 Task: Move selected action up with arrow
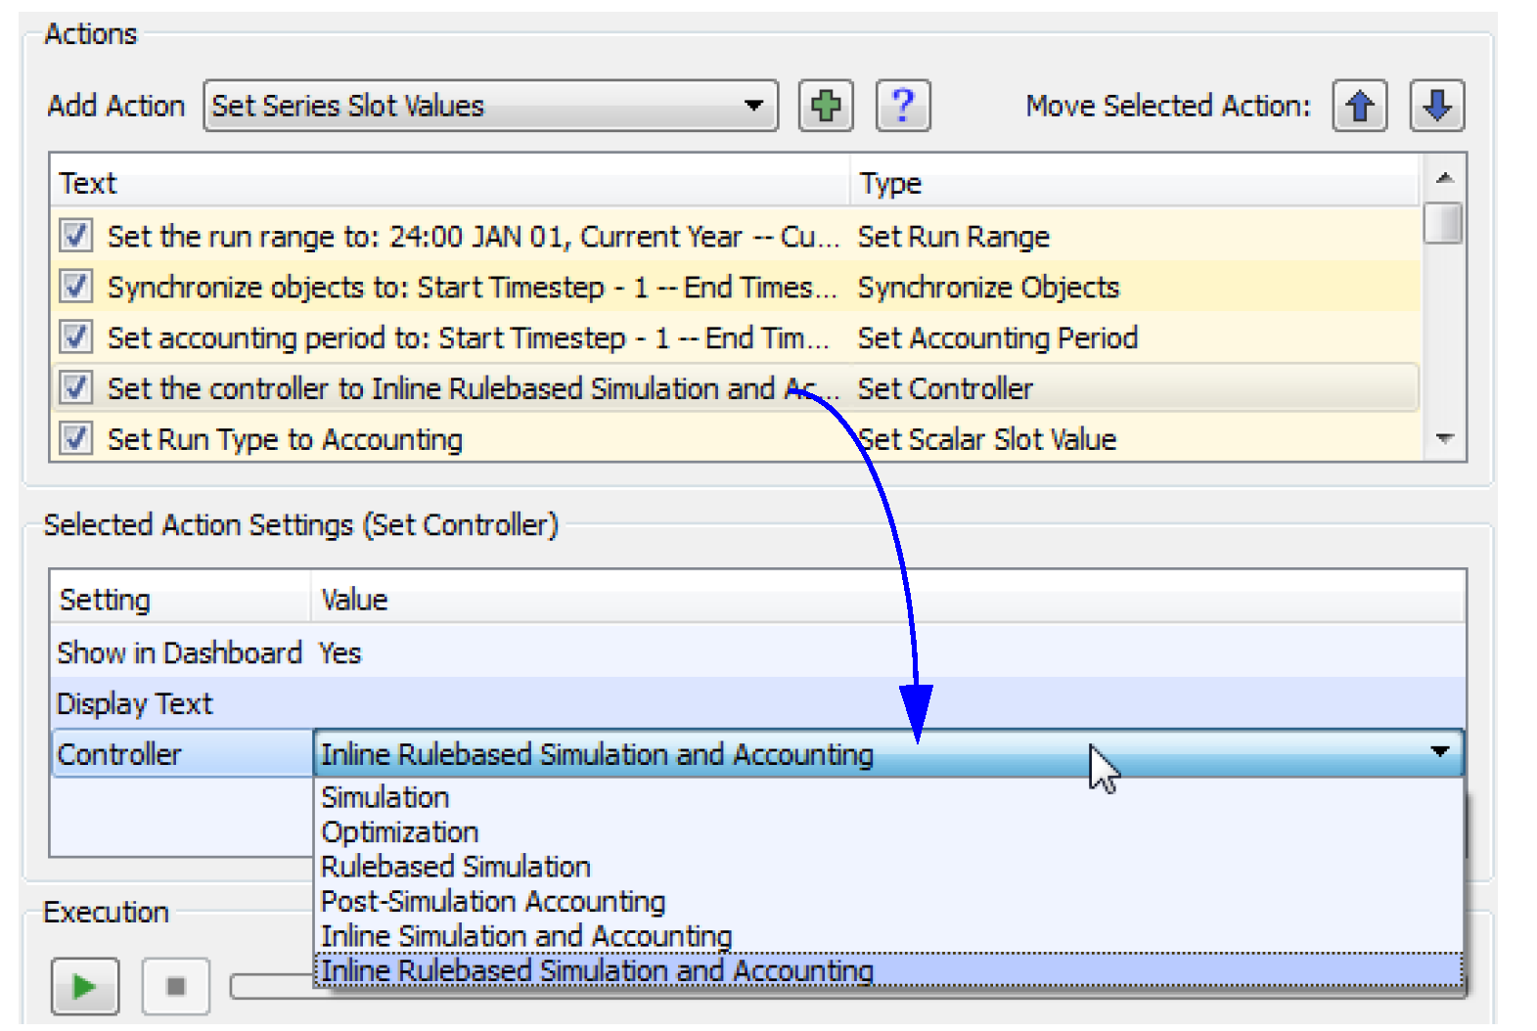click(x=1359, y=106)
